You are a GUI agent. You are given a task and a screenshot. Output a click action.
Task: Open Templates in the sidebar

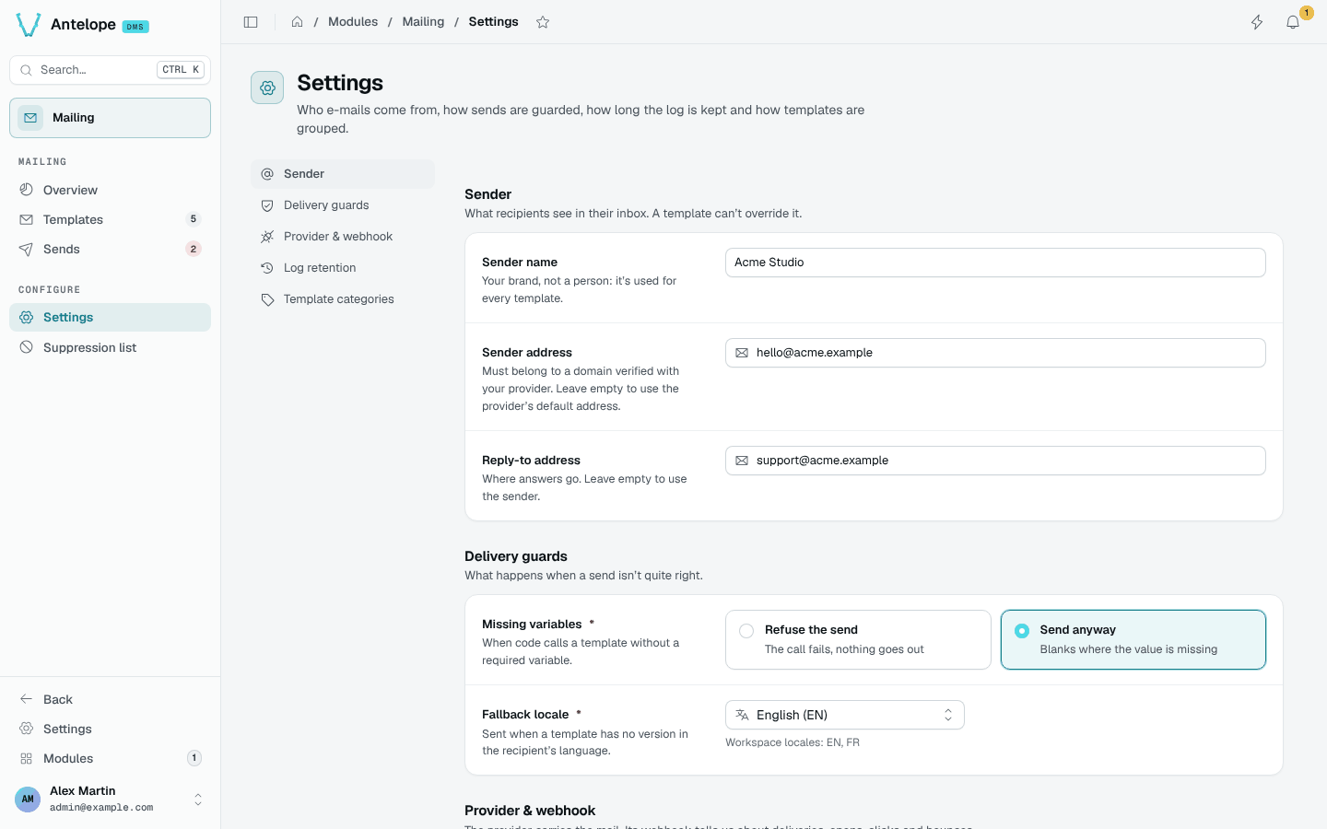pos(111,219)
